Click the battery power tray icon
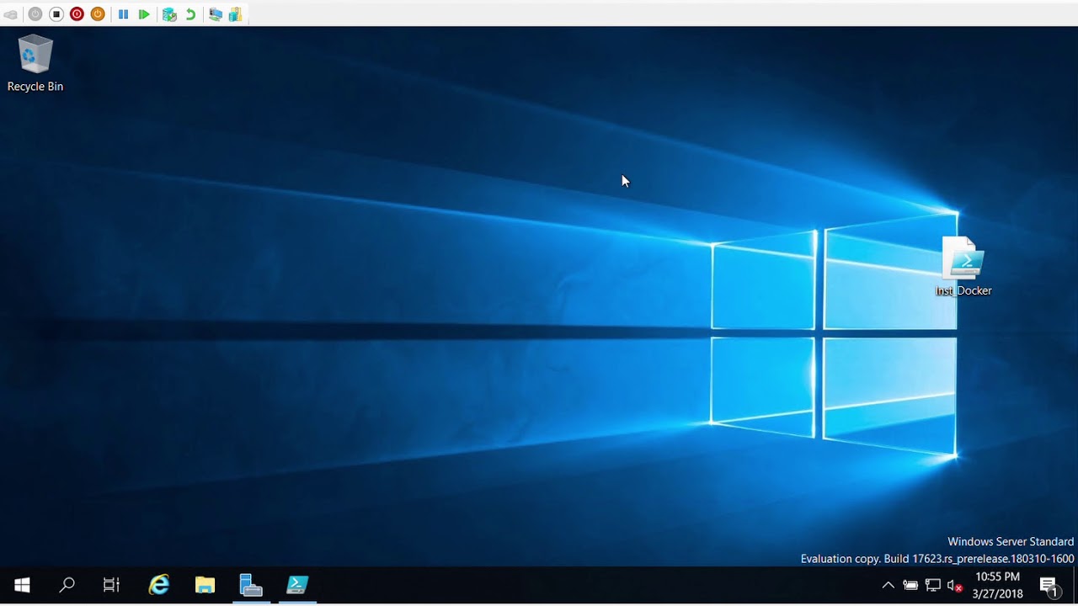 (910, 585)
